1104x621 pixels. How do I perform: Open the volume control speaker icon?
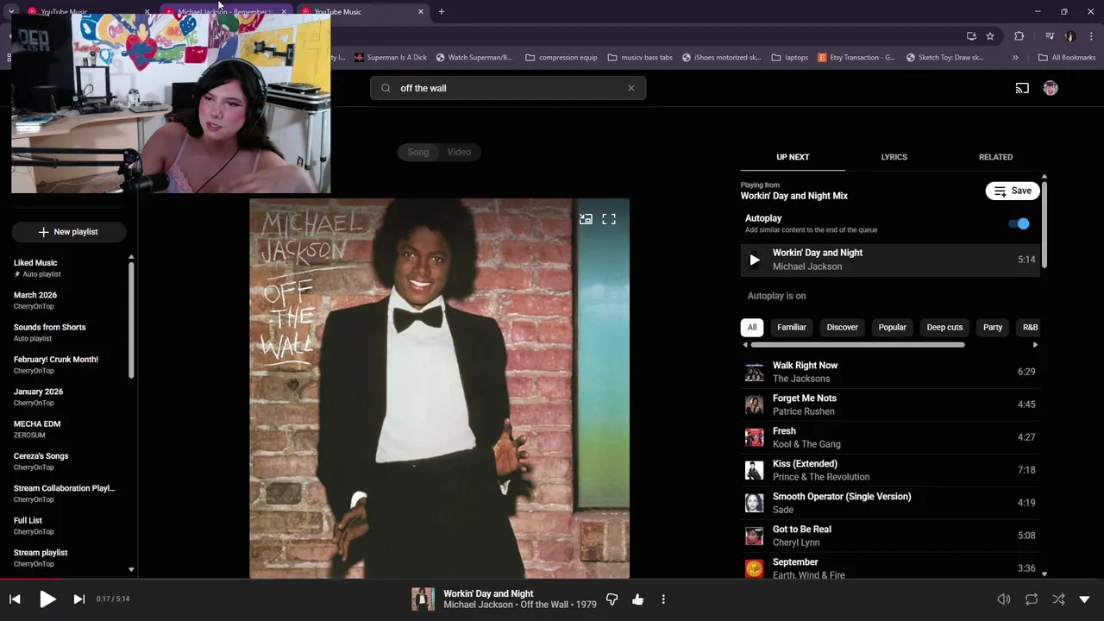point(1004,599)
